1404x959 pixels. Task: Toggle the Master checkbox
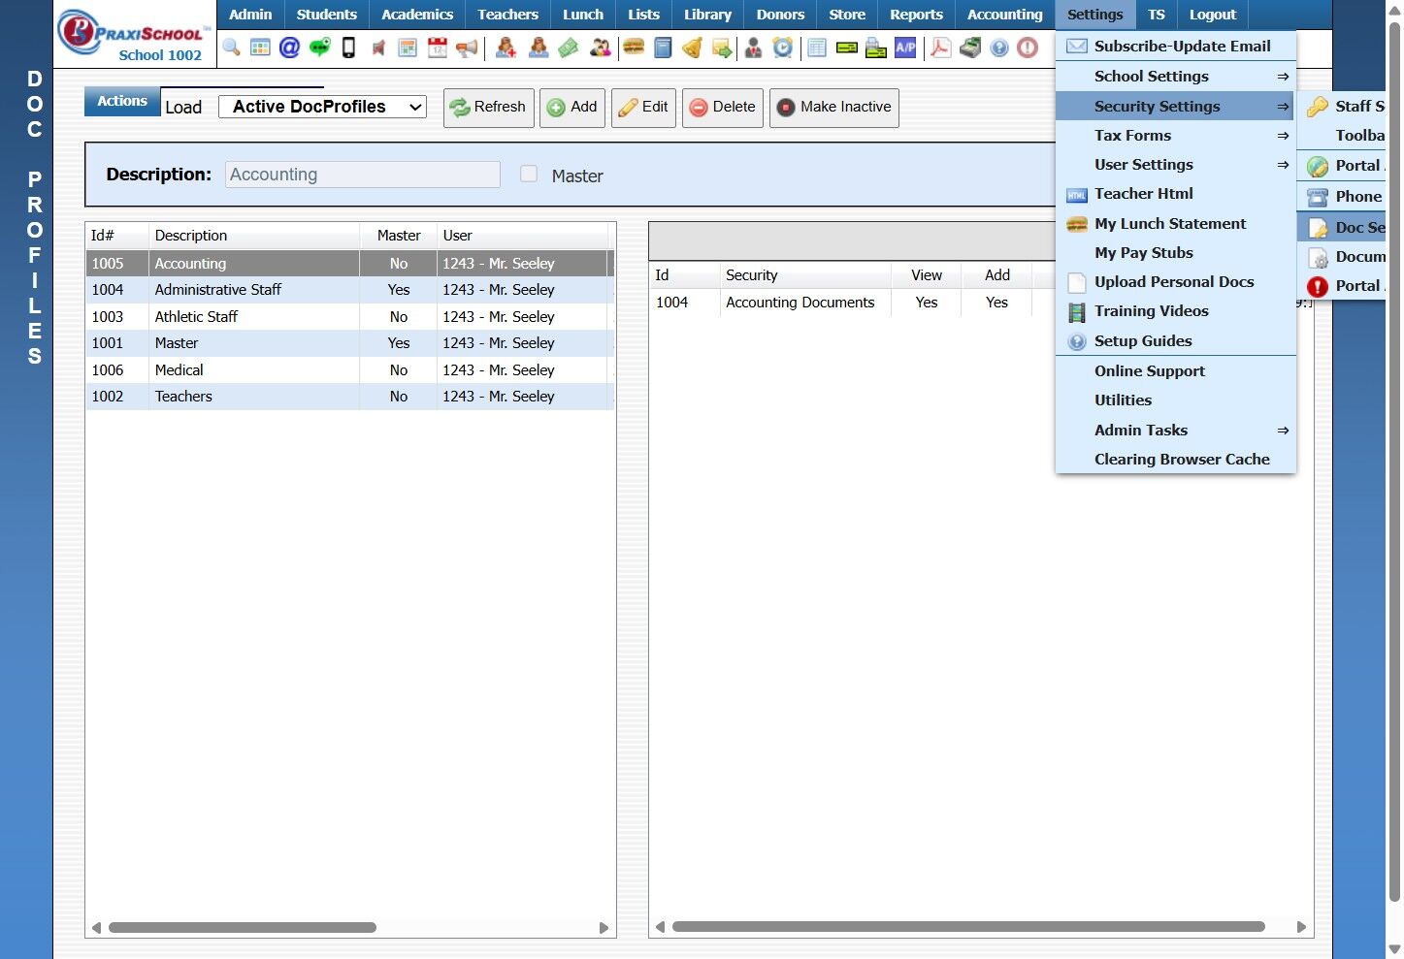pyautogui.click(x=529, y=175)
